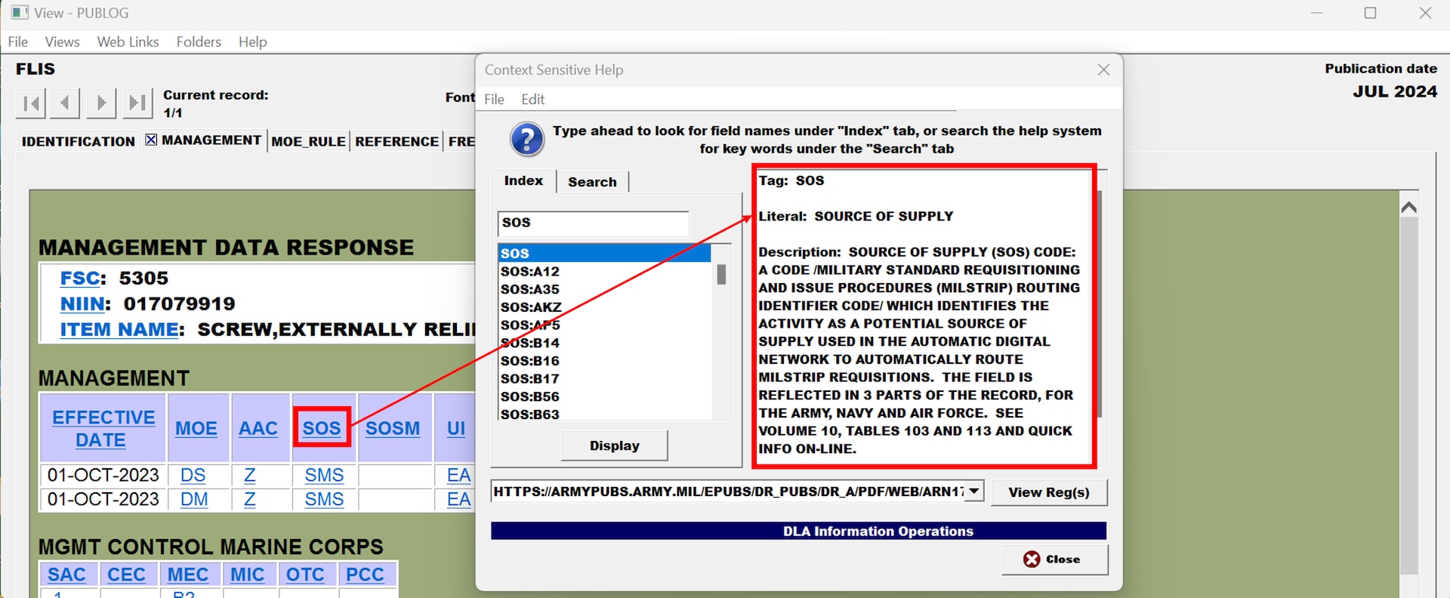Open the Folders menu

click(199, 42)
